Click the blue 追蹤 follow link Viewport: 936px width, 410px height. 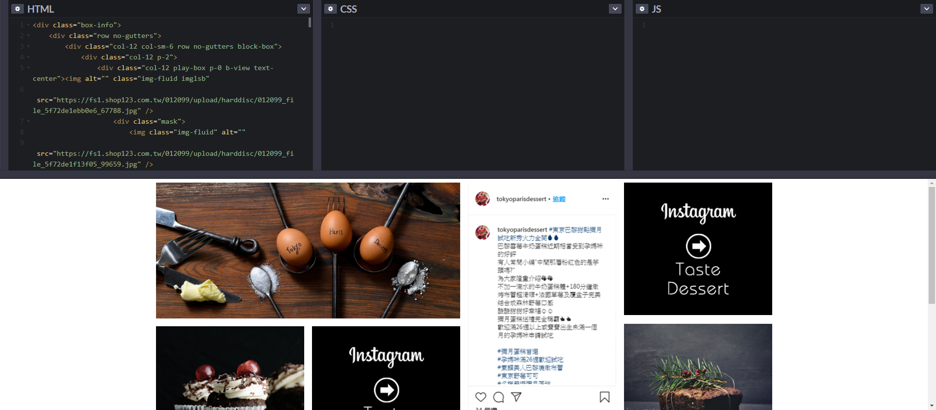click(559, 199)
